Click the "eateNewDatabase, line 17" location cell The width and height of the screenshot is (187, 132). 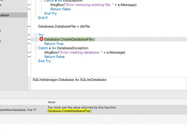pos(18,110)
